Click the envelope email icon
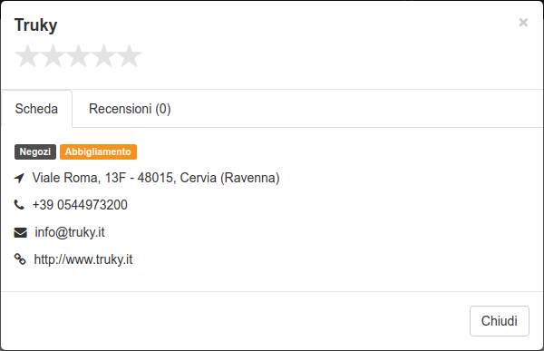 pos(20,232)
